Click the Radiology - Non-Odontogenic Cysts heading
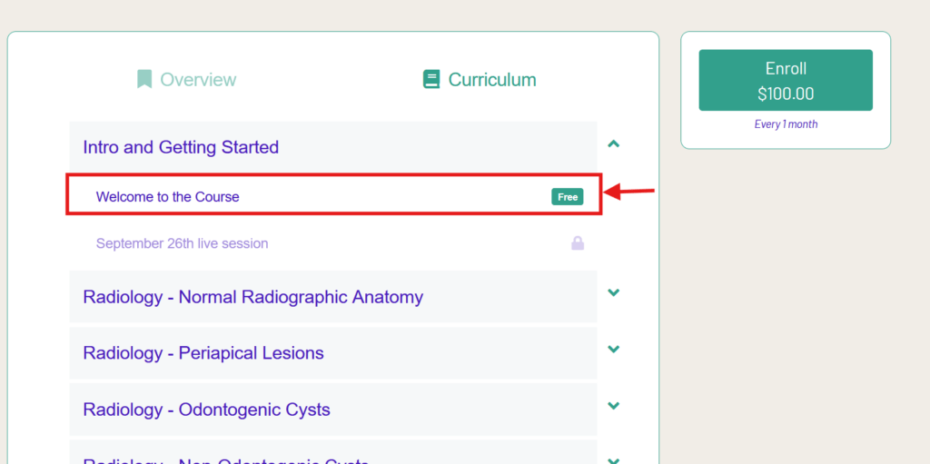Screen dimensions: 930x464 [225, 459]
